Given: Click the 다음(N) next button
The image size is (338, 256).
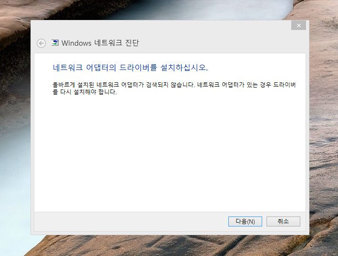Looking at the screenshot, I should pyautogui.click(x=245, y=221).
